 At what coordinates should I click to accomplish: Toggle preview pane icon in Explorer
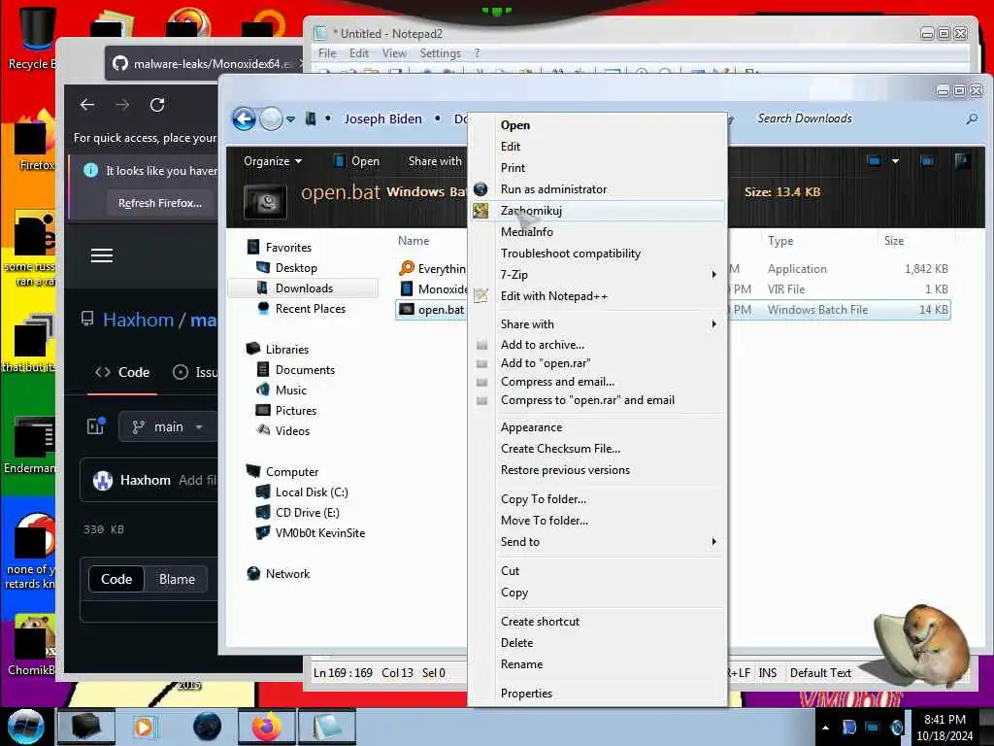tap(927, 161)
